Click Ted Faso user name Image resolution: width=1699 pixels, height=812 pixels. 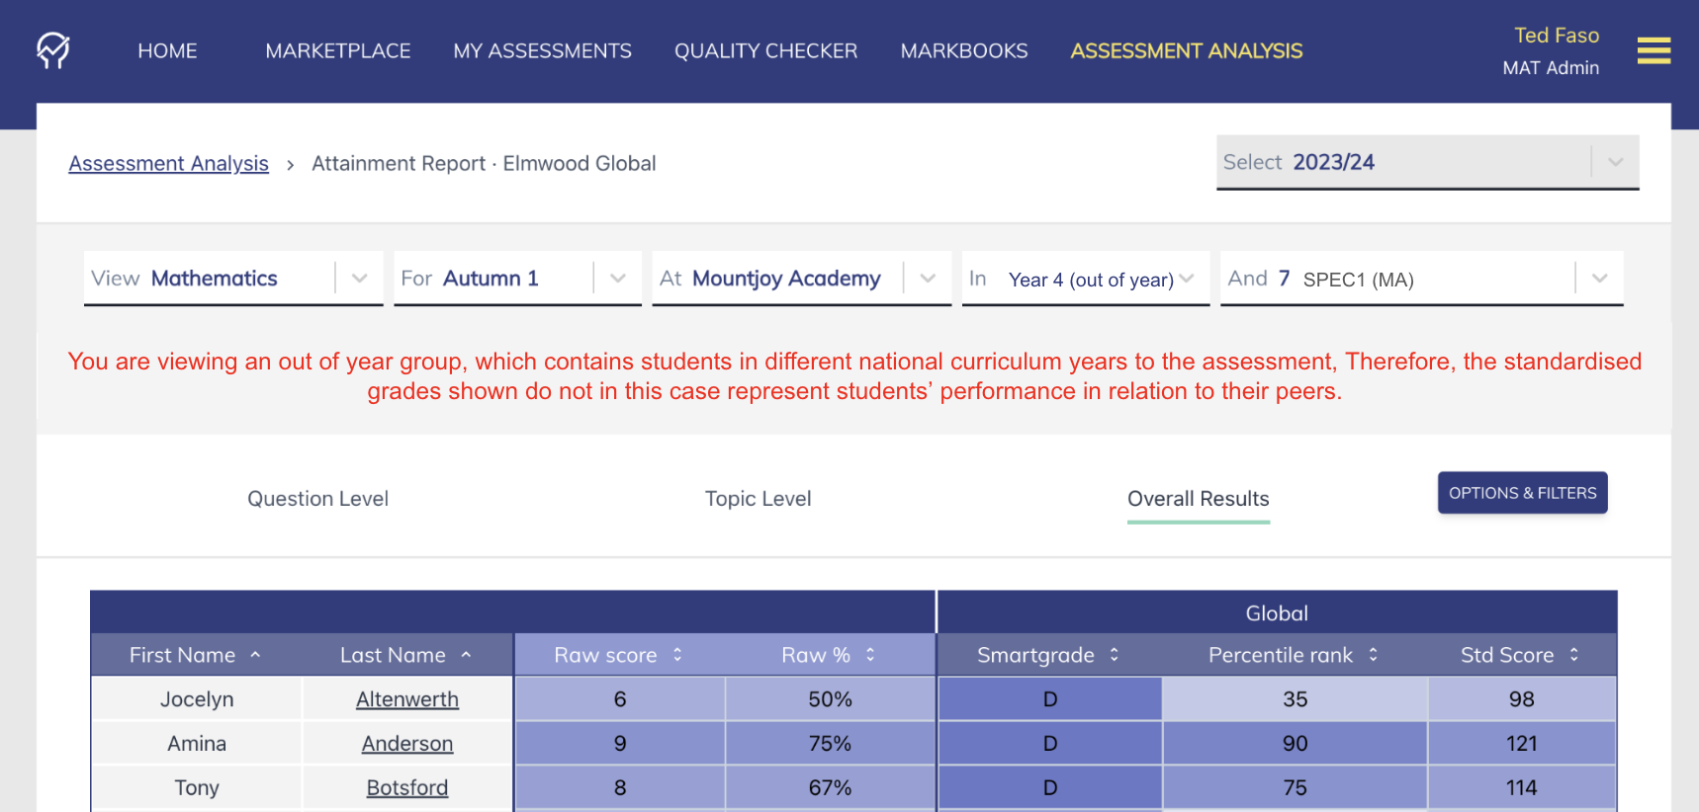[x=1557, y=36]
